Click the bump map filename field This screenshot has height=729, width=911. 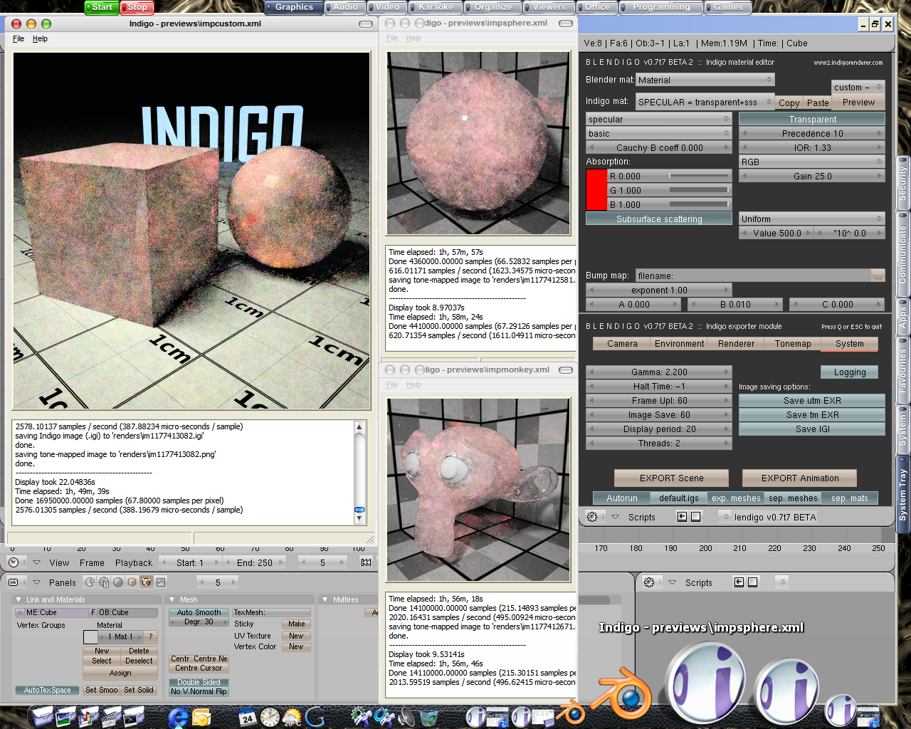pyautogui.click(x=754, y=276)
